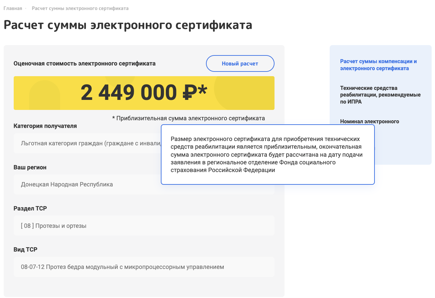Open the "Вид ТСР" field with Протез бедра
The width and height of the screenshot is (435, 298).
coord(144,267)
